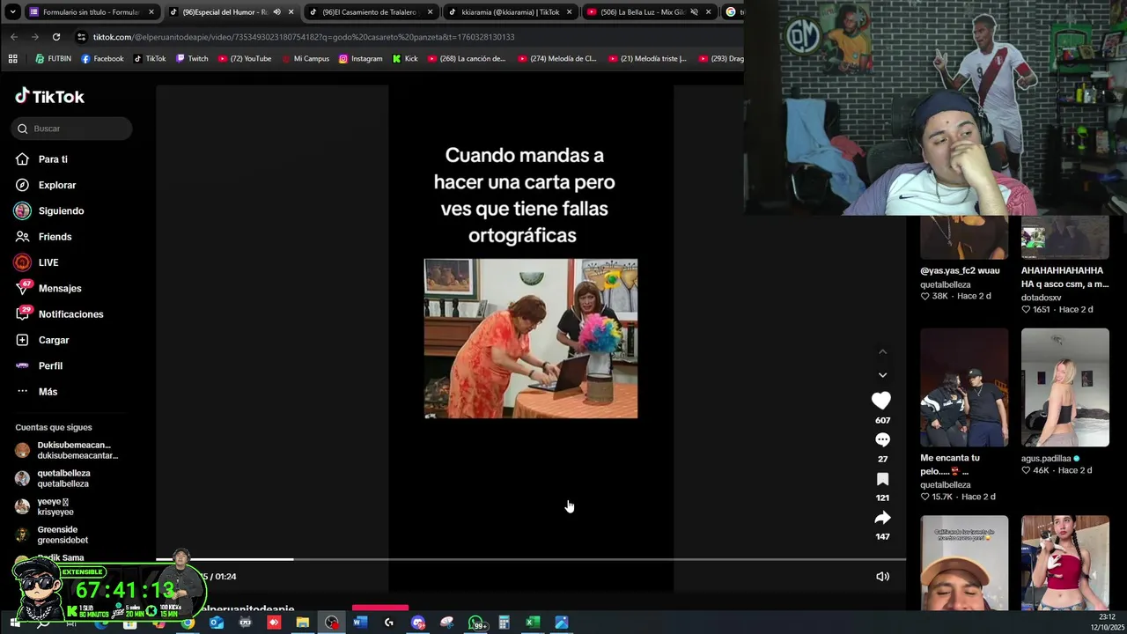Go to previous video with up chevron
Viewport: 1127px width, 634px height.
coord(882,352)
